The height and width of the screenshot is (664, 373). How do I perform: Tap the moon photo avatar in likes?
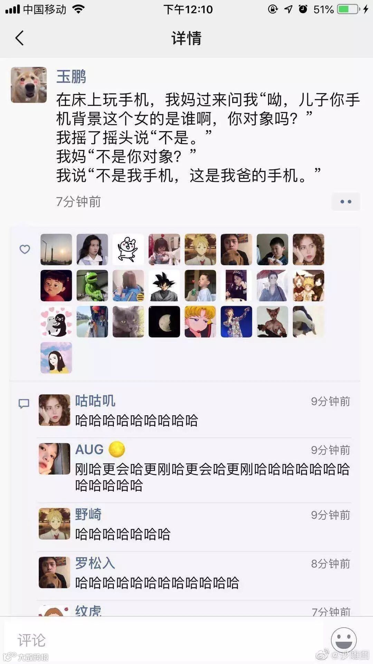point(164,322)
